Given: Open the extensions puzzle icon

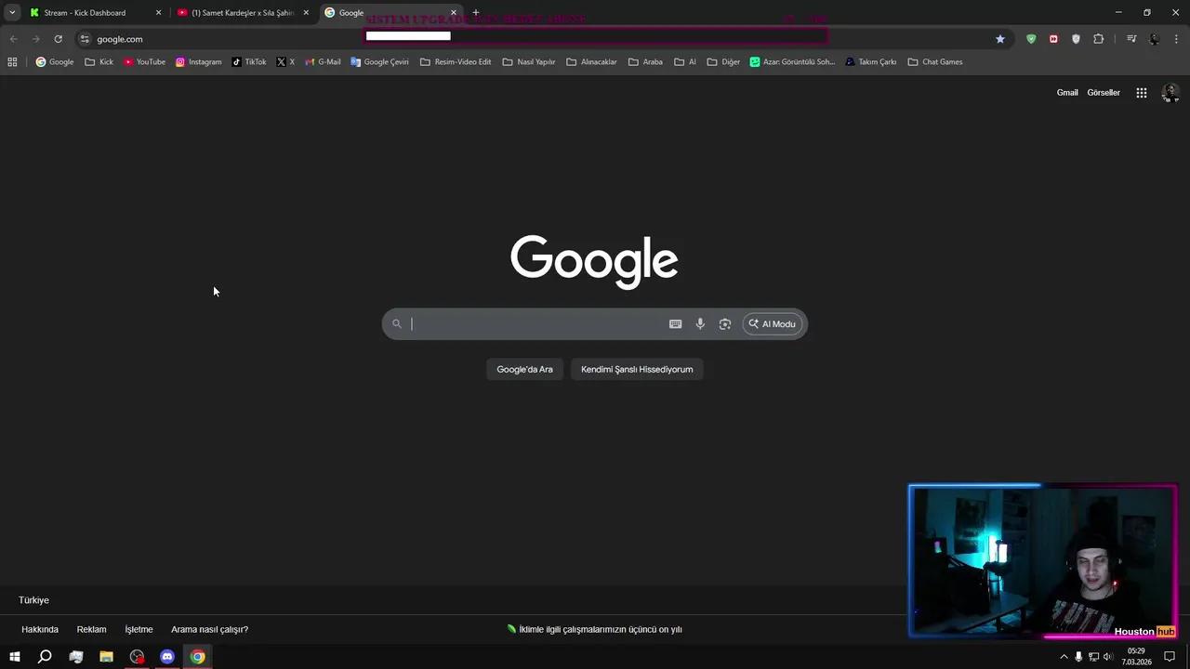Looking at the screenshot, I should (x=1099, y=39).
